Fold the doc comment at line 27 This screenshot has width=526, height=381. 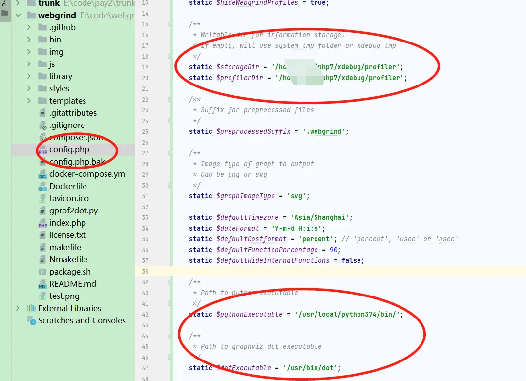coord(170,153)
